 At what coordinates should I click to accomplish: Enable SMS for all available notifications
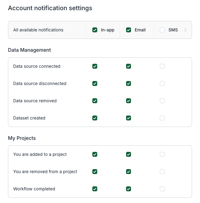[x=162, y=30]
